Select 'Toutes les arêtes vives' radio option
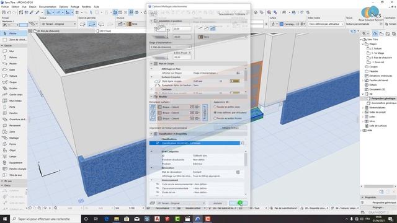The image size is (397, 223). click(x=215, y=107)
